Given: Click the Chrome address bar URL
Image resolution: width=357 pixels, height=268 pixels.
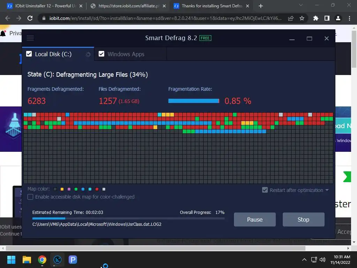Looking at the screenshot, I should pyautogui.click(x=165, y=18).
